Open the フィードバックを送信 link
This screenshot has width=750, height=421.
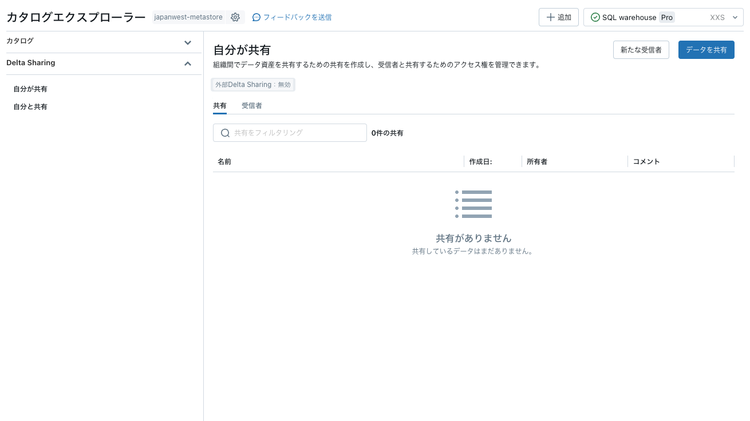click(x=298, y=17)
